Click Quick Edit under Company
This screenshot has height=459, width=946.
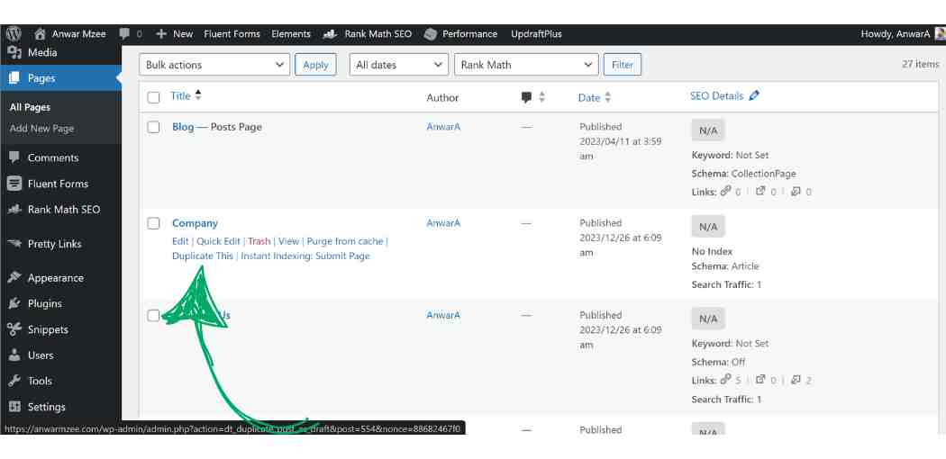[x=218, y=241]
